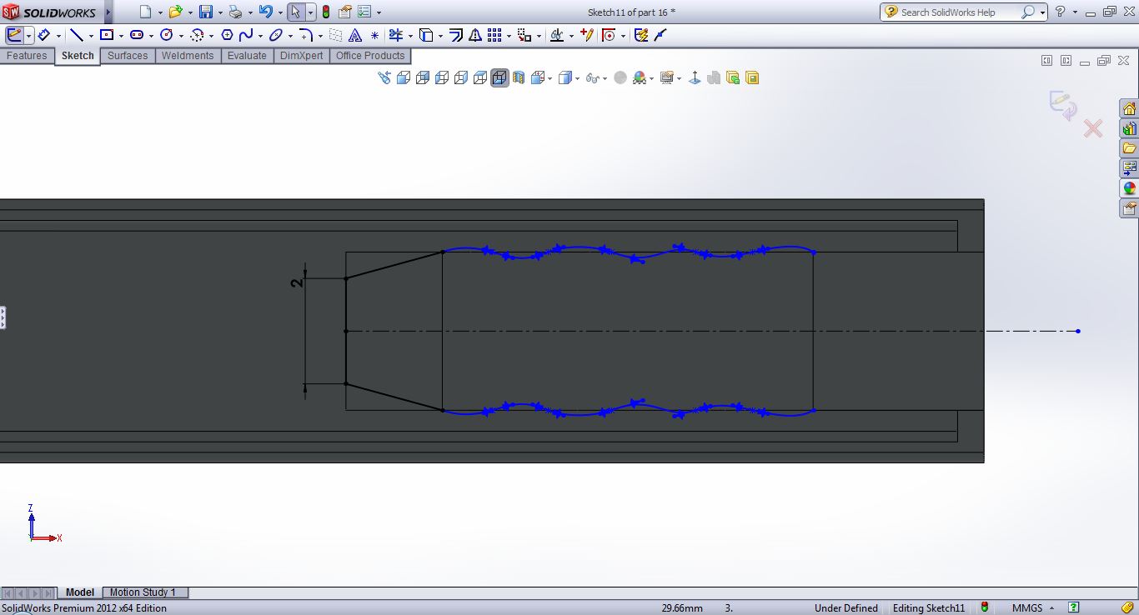Toggle the active Hidden Lines Visible display style

point(499,77)
